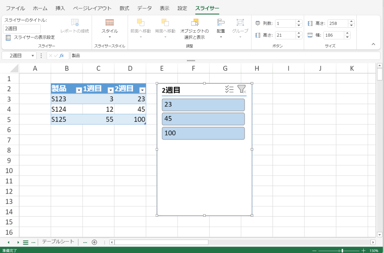Click スライサーの表示設定 slicer settings
Screen dimensions: 384x253
click(30, 38)
